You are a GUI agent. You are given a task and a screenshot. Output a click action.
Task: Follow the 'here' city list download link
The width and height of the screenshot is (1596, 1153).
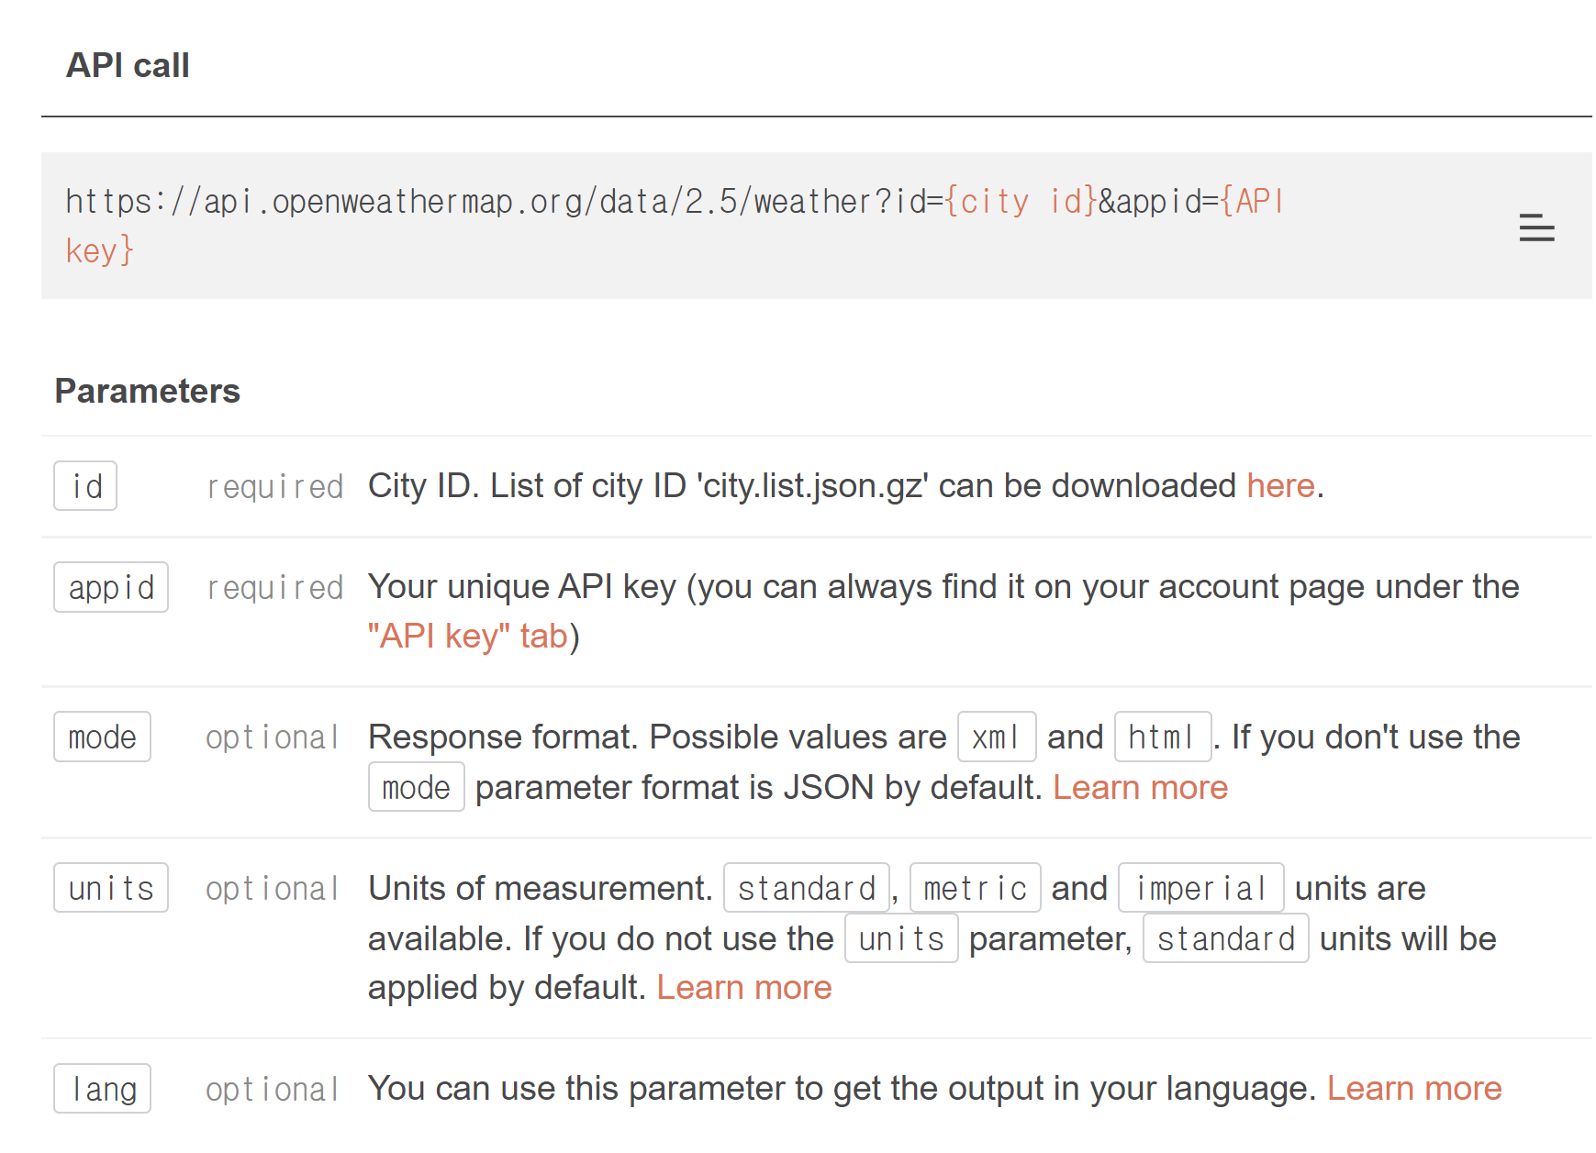[x=1280, y=486]
